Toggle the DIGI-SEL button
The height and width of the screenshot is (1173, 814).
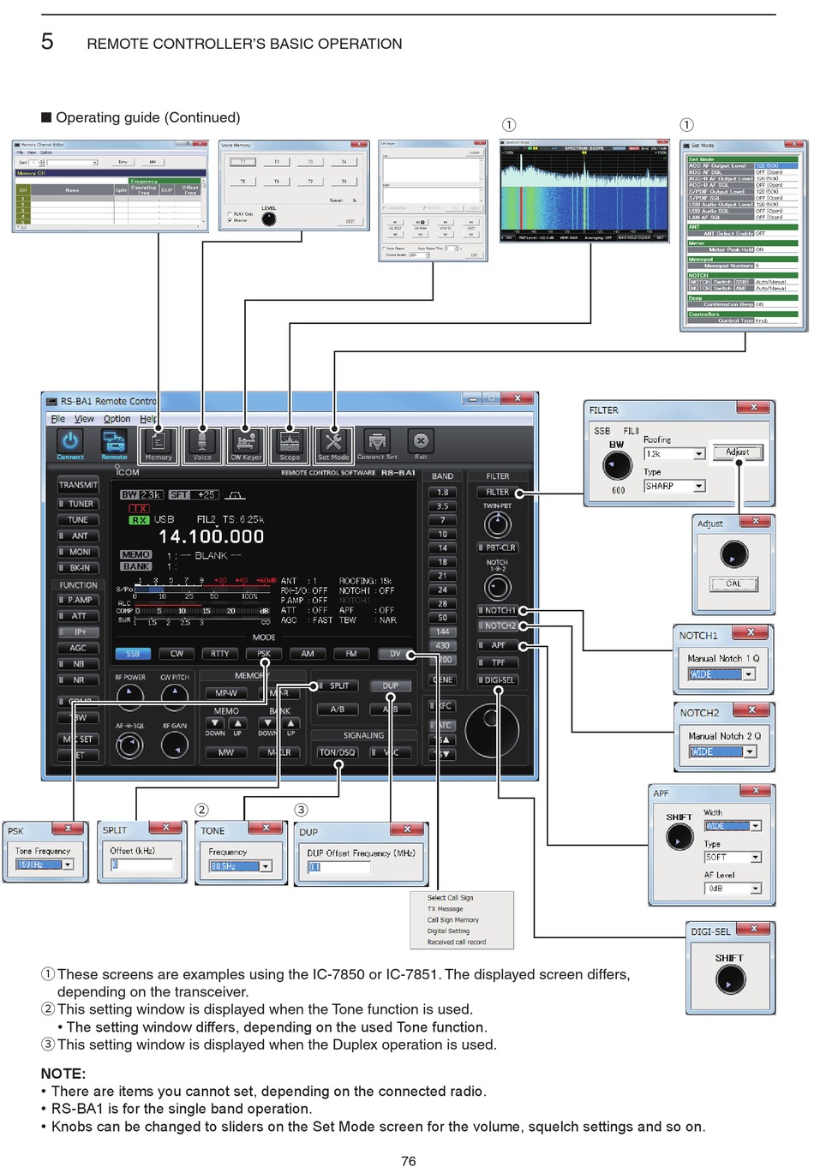tap(497, 679)
